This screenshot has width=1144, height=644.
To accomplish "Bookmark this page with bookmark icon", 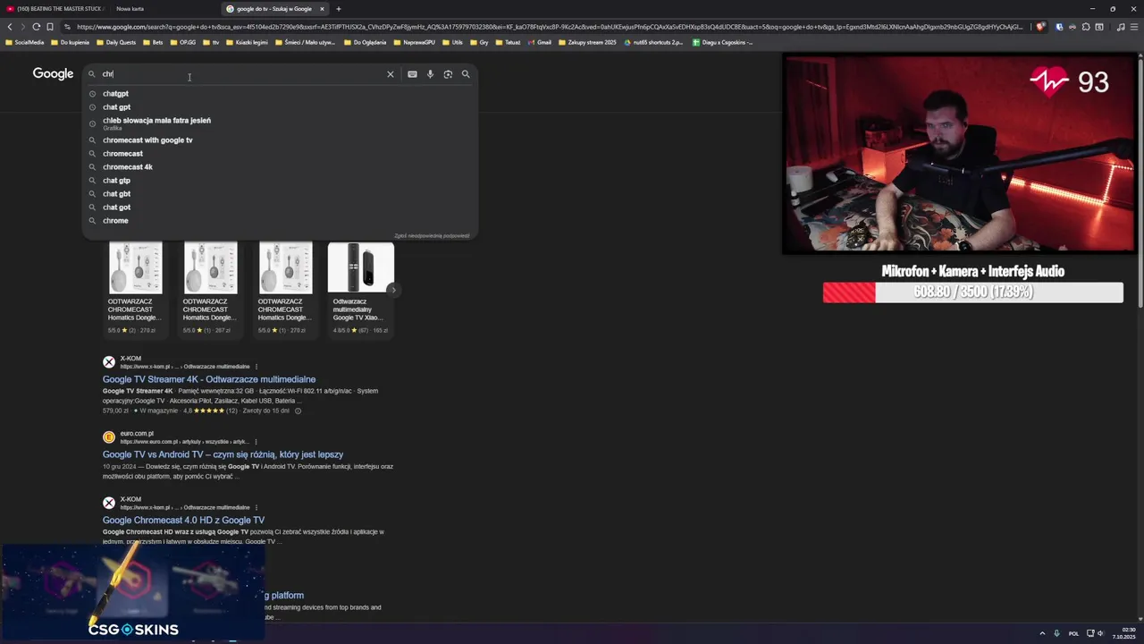I will click(x=50, y=27).
